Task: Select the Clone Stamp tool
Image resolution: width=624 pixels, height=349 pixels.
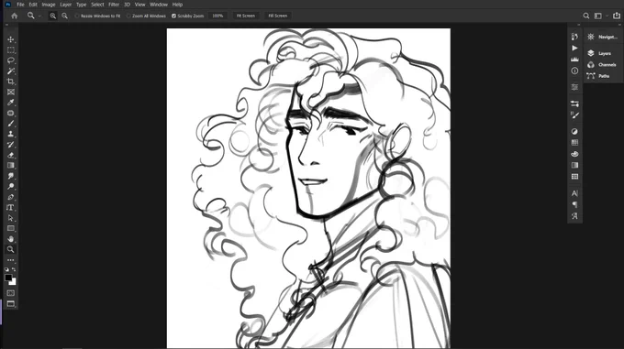Action: click(x=11, y=135)
